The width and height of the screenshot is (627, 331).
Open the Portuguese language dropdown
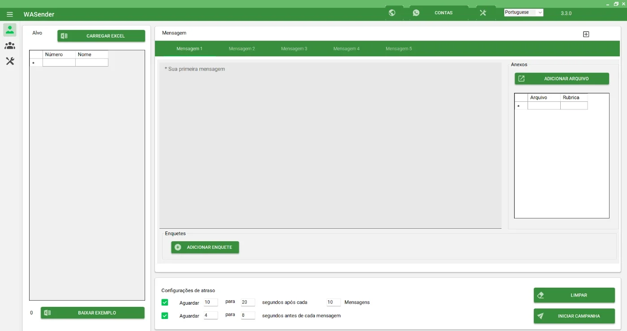524,13
